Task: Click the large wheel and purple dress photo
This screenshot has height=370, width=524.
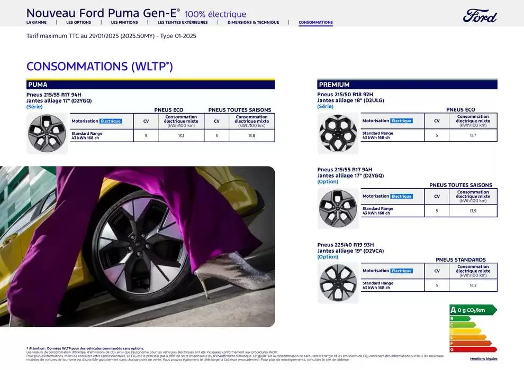Action: pyautogui.click(x=138, y=246)
